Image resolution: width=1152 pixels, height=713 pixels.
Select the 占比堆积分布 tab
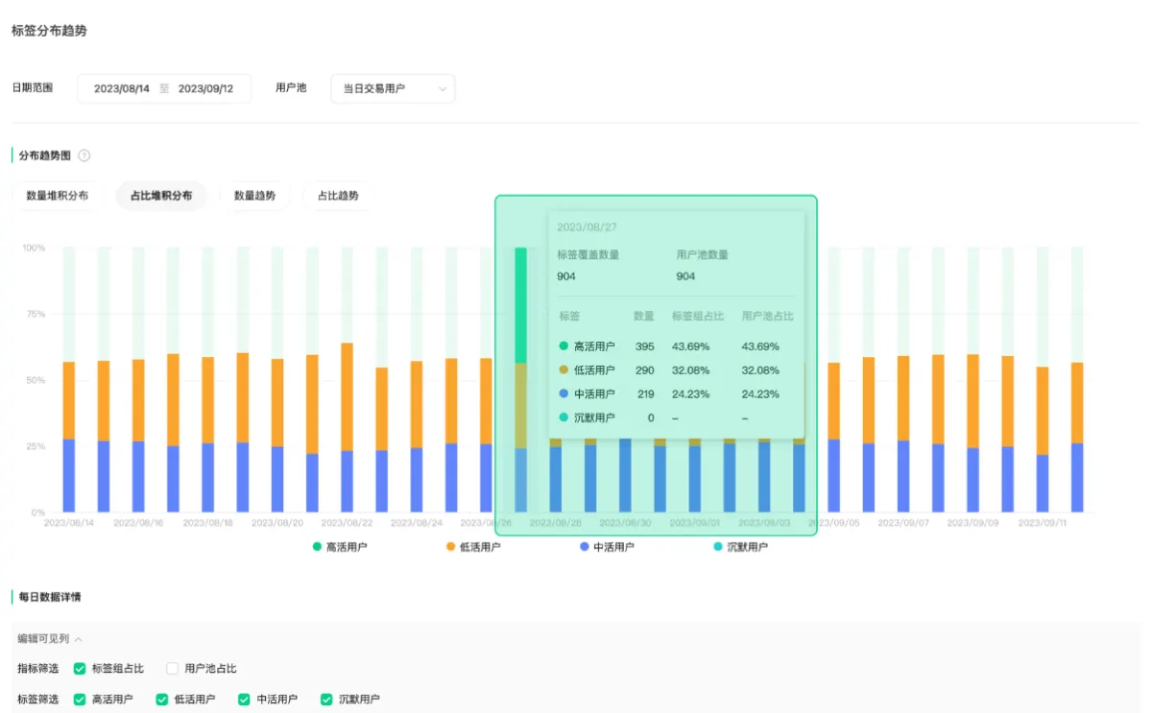tap(161, 196)
